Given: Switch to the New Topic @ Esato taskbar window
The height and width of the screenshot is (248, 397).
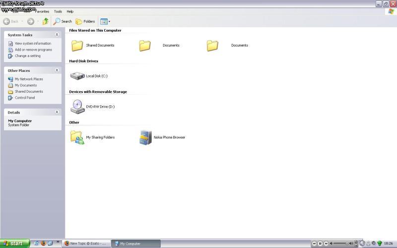Looking at the screenshot, I should (x=86, y=244).
